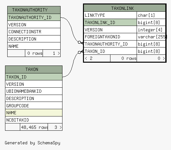Click the children arrow in TAXONLINK footer
Screen dimensions: 171x150
click(x=164, y=58)
